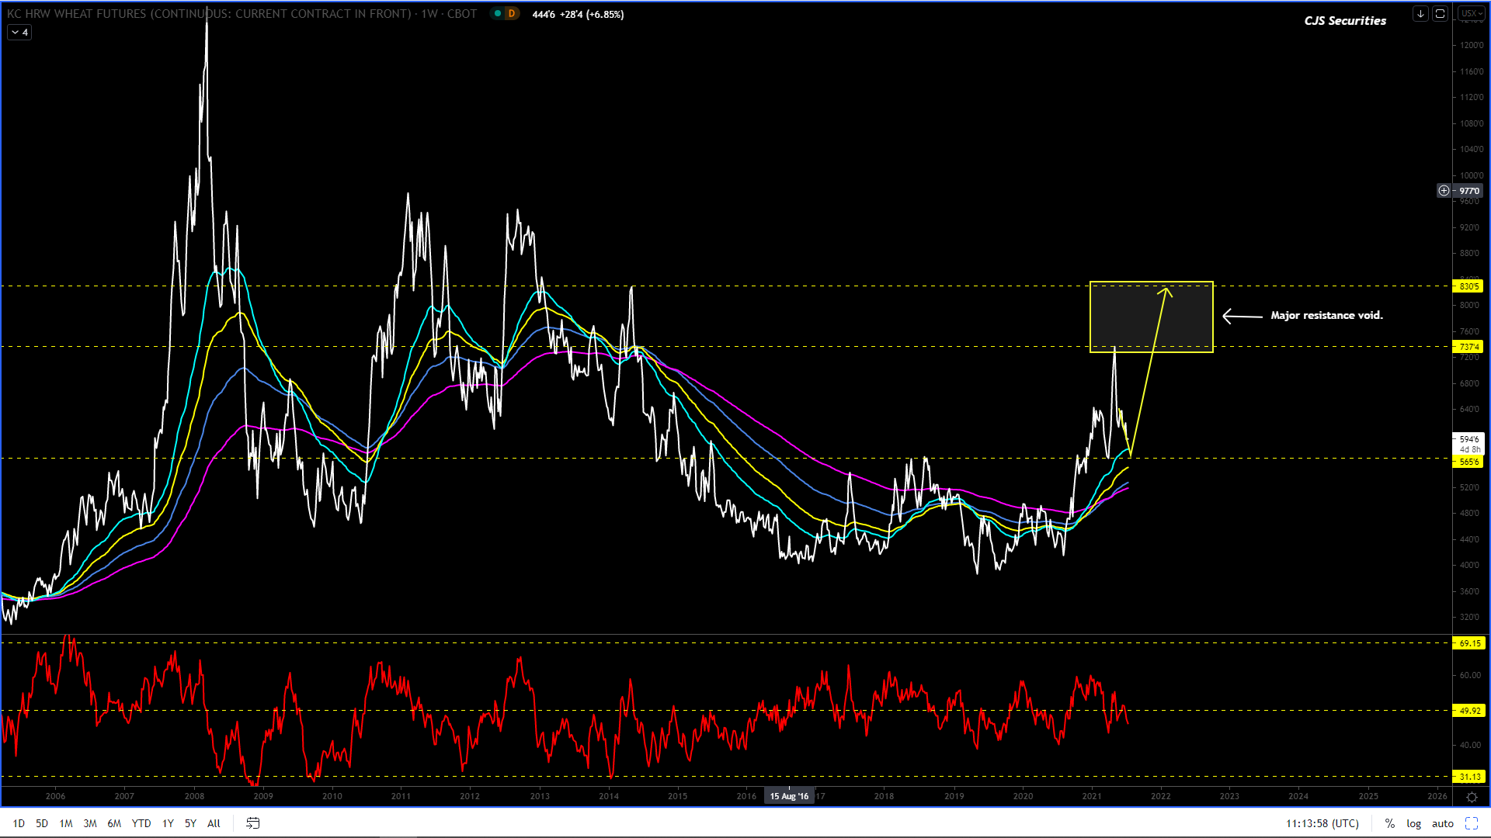1491x838 pixels.
Task: Select the 1Y time range
Action: click(168, 823)
